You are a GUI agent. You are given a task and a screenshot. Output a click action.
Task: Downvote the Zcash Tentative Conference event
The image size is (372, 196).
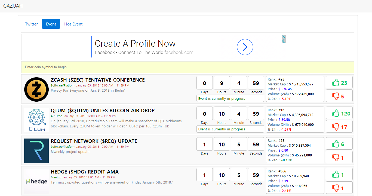(339, 96)
